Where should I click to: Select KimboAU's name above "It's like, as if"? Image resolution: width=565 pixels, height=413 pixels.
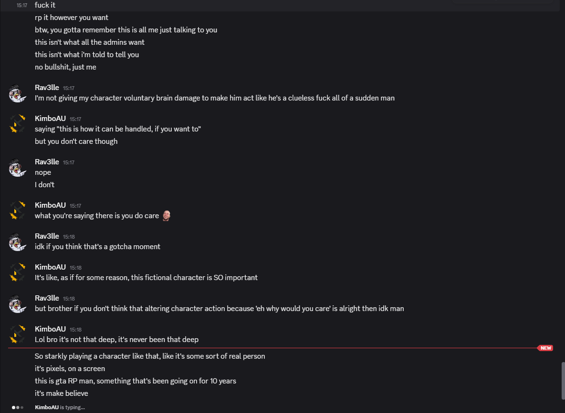pos(50,267)
